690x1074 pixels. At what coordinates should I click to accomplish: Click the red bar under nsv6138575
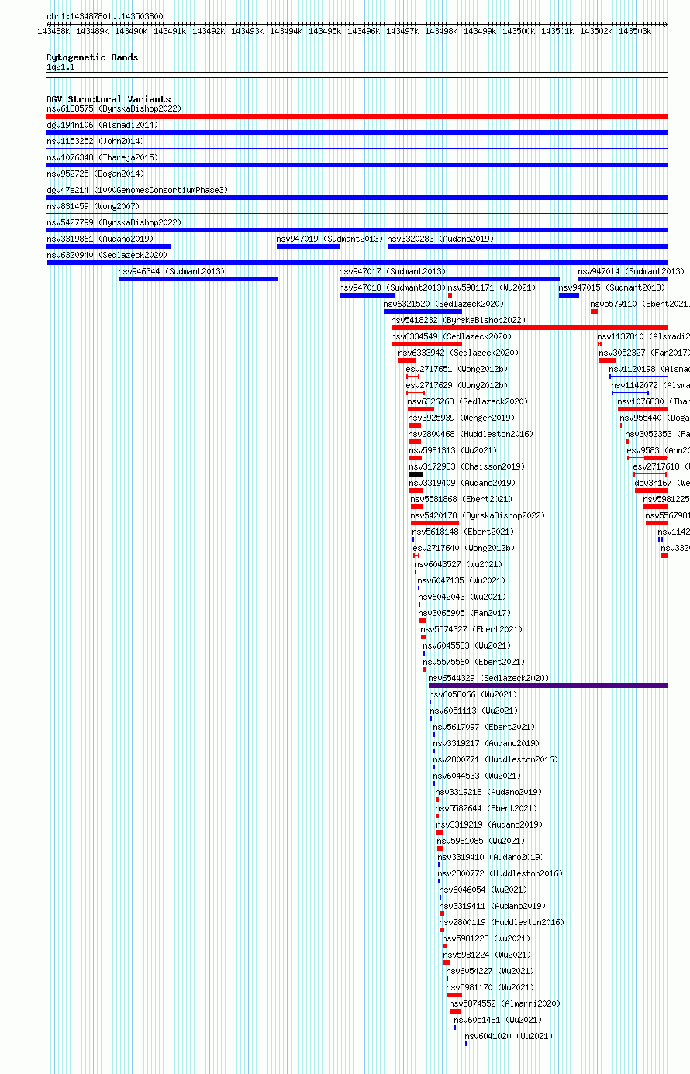point(357,116)
